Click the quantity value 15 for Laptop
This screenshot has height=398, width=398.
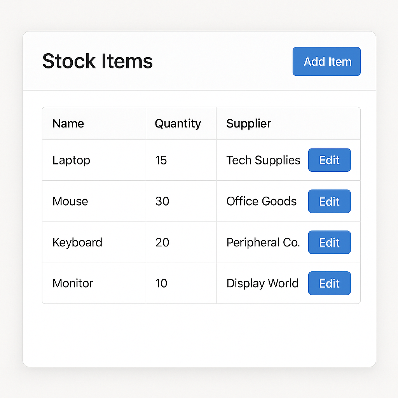[161, 160]
